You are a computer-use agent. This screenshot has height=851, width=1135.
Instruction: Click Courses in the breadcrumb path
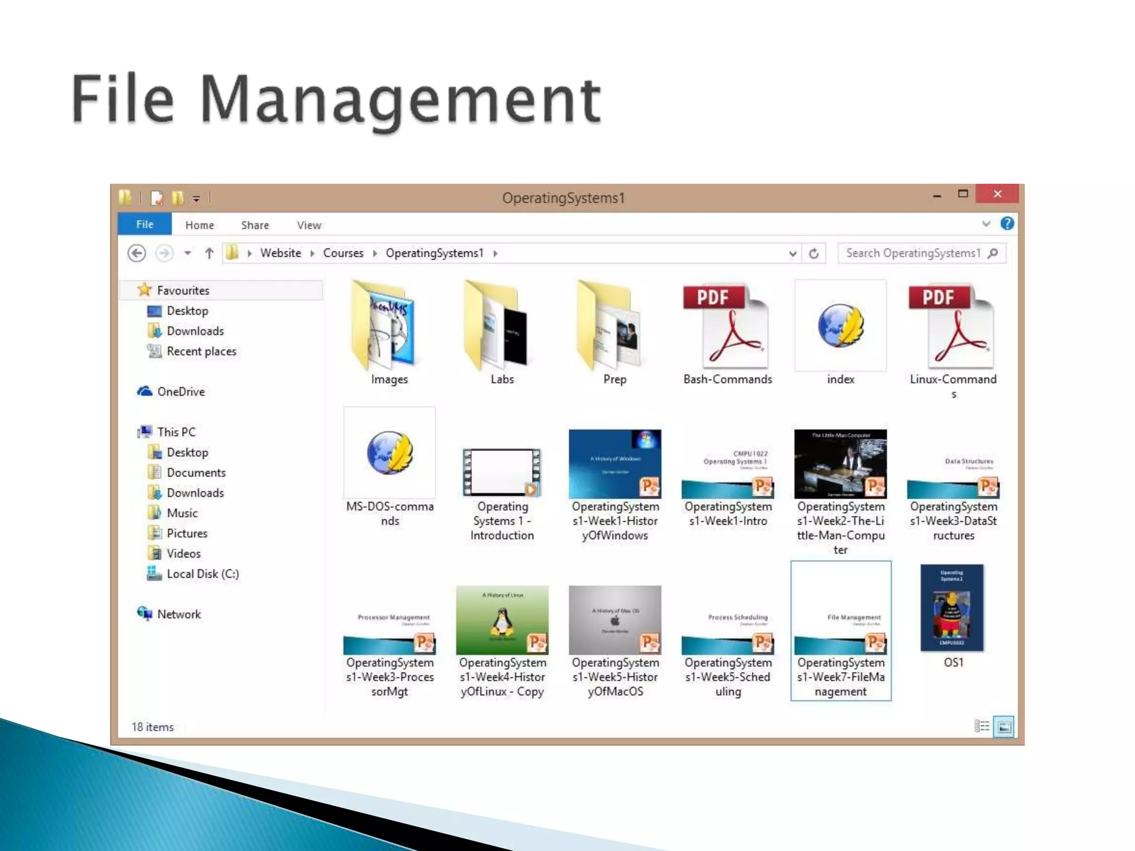pos(343,253)
